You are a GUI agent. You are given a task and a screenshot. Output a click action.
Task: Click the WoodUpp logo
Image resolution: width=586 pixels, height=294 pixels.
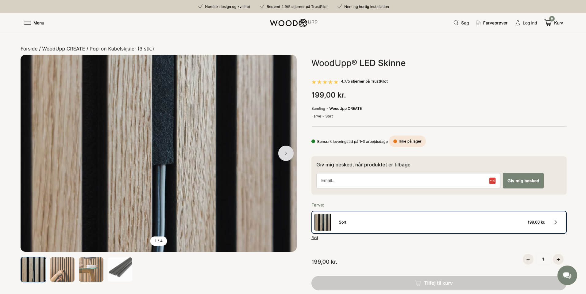[x=293, y=23]
